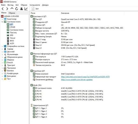Open the Обране menu in the menu bar
This screenshot has width=138, height=124.
(x=24, y=5)
